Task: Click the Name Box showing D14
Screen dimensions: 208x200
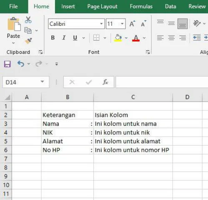Action: click(x=26, y=82)
